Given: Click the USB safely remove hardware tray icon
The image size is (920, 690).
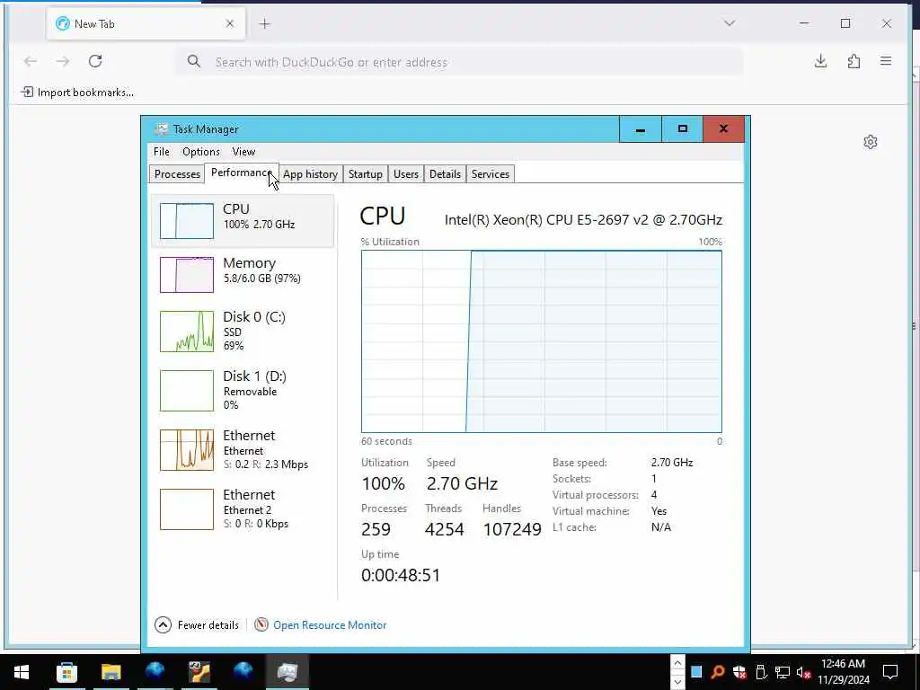Looking at the screenshot, I should pyautogui.click(x=761, y=672).
